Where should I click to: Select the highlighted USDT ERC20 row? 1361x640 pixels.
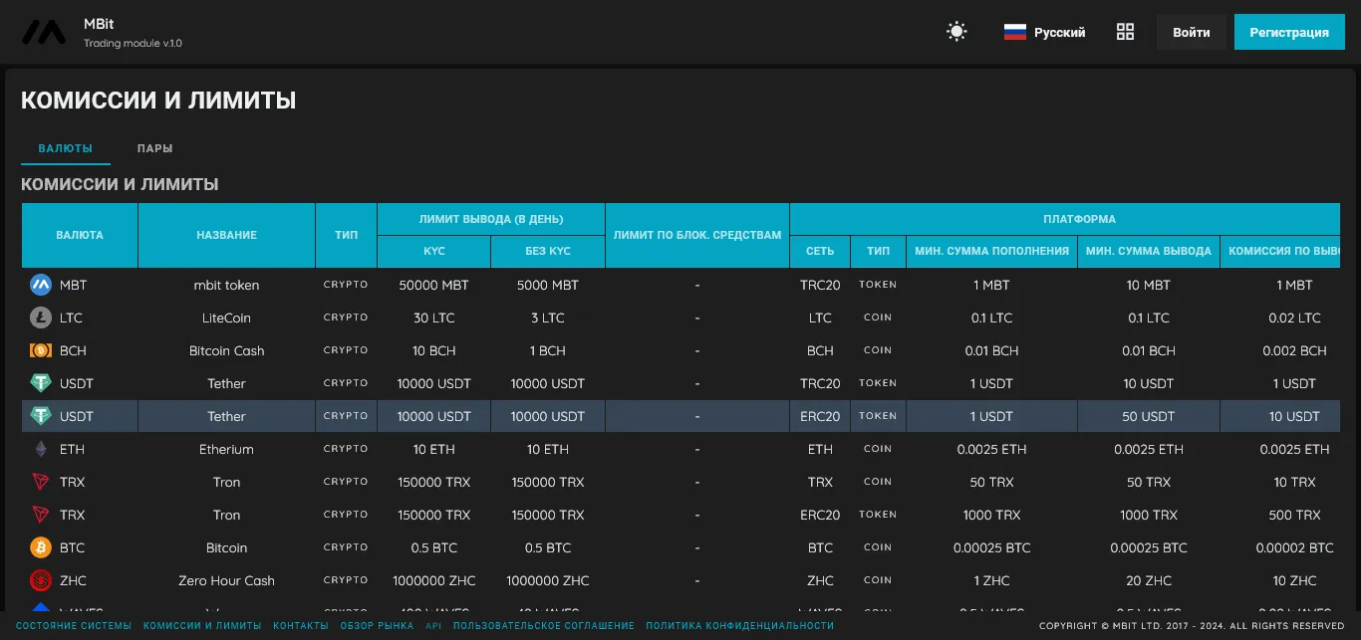coord(680,416)
